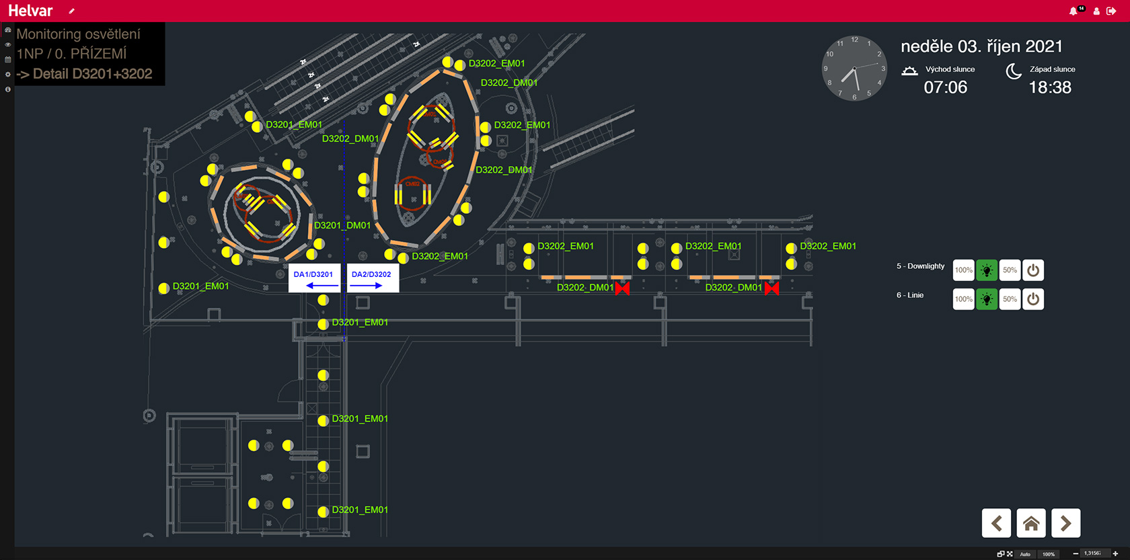This screenshot has width=1130, height=560.
Task: Open the notifications bell icon
Action: pyautogui.click(x=1073, y=11)
